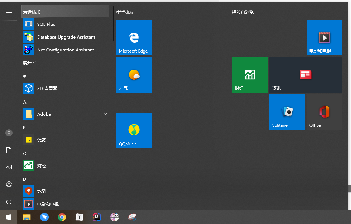
Task: Expand the recently added list via 展开
Action: [x=29, y=63]
